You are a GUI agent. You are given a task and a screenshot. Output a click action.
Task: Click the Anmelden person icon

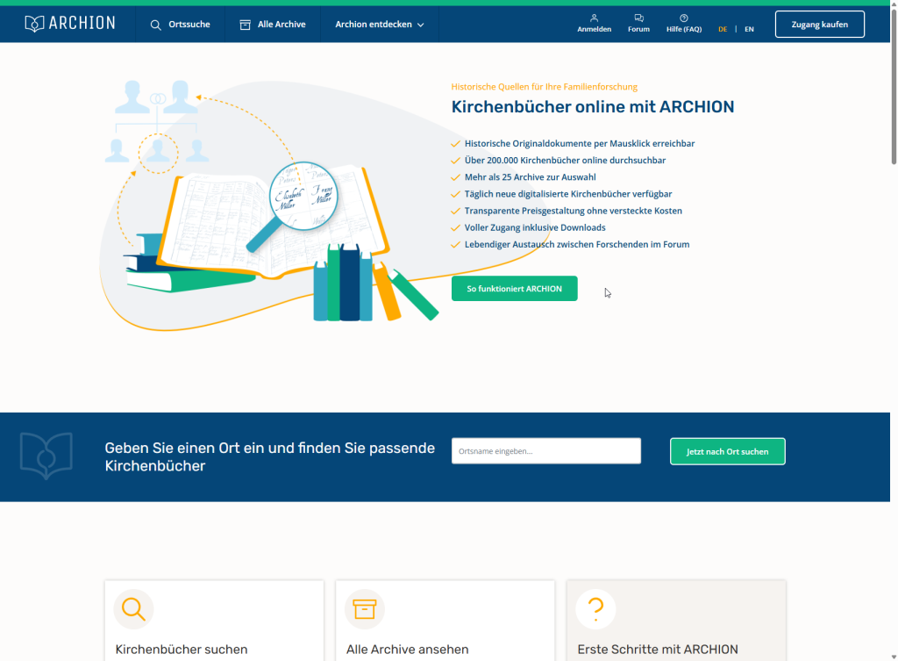(x=594, y=18)
